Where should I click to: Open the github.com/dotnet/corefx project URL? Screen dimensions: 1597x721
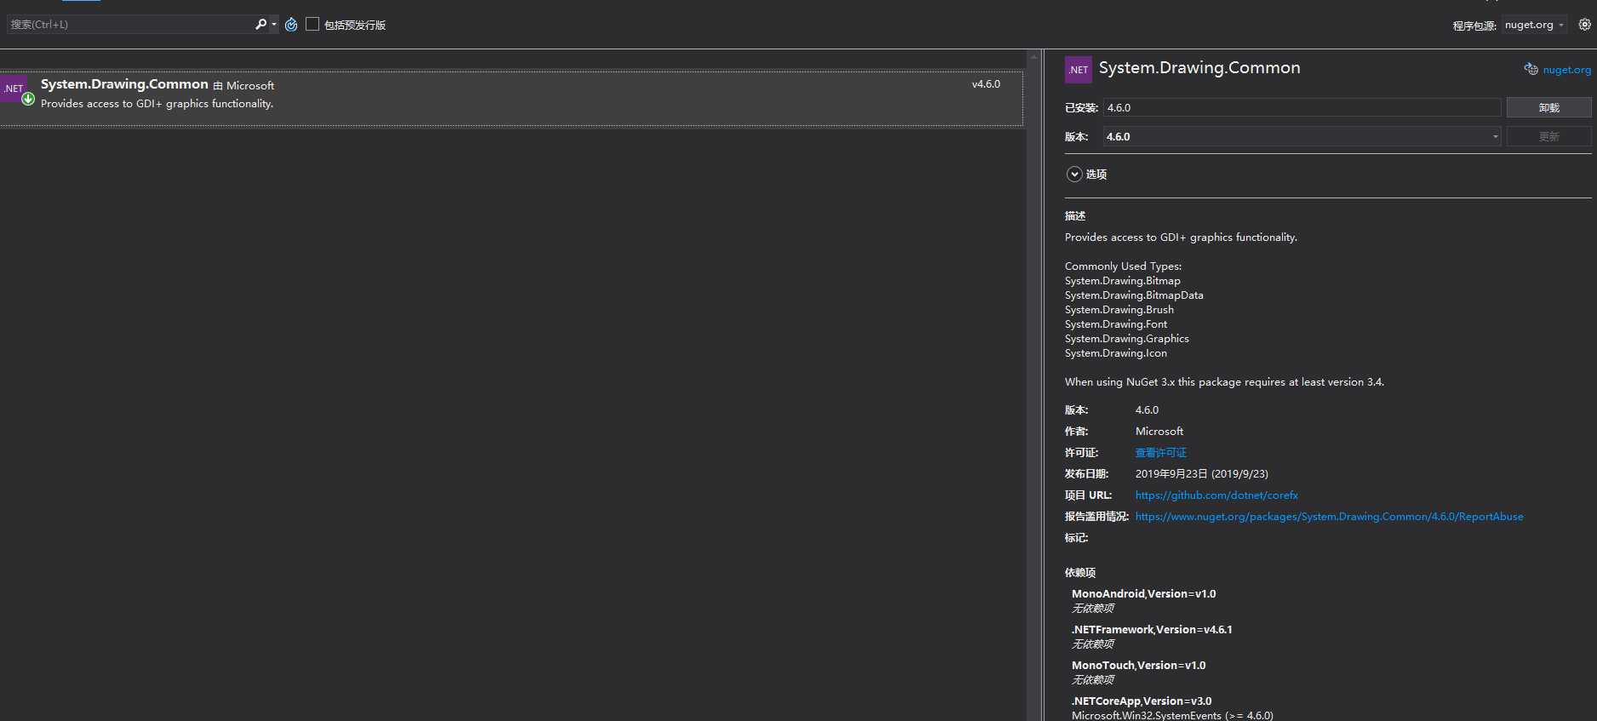(x=1216, y=495)
